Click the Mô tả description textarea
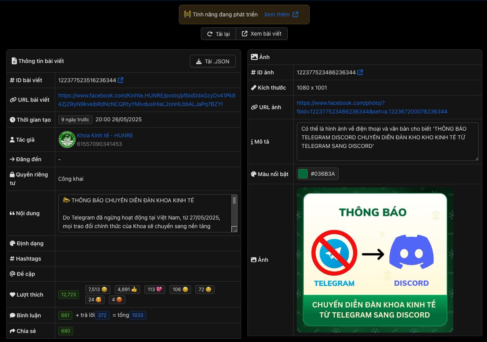487x342 pixels. point(388,142)
